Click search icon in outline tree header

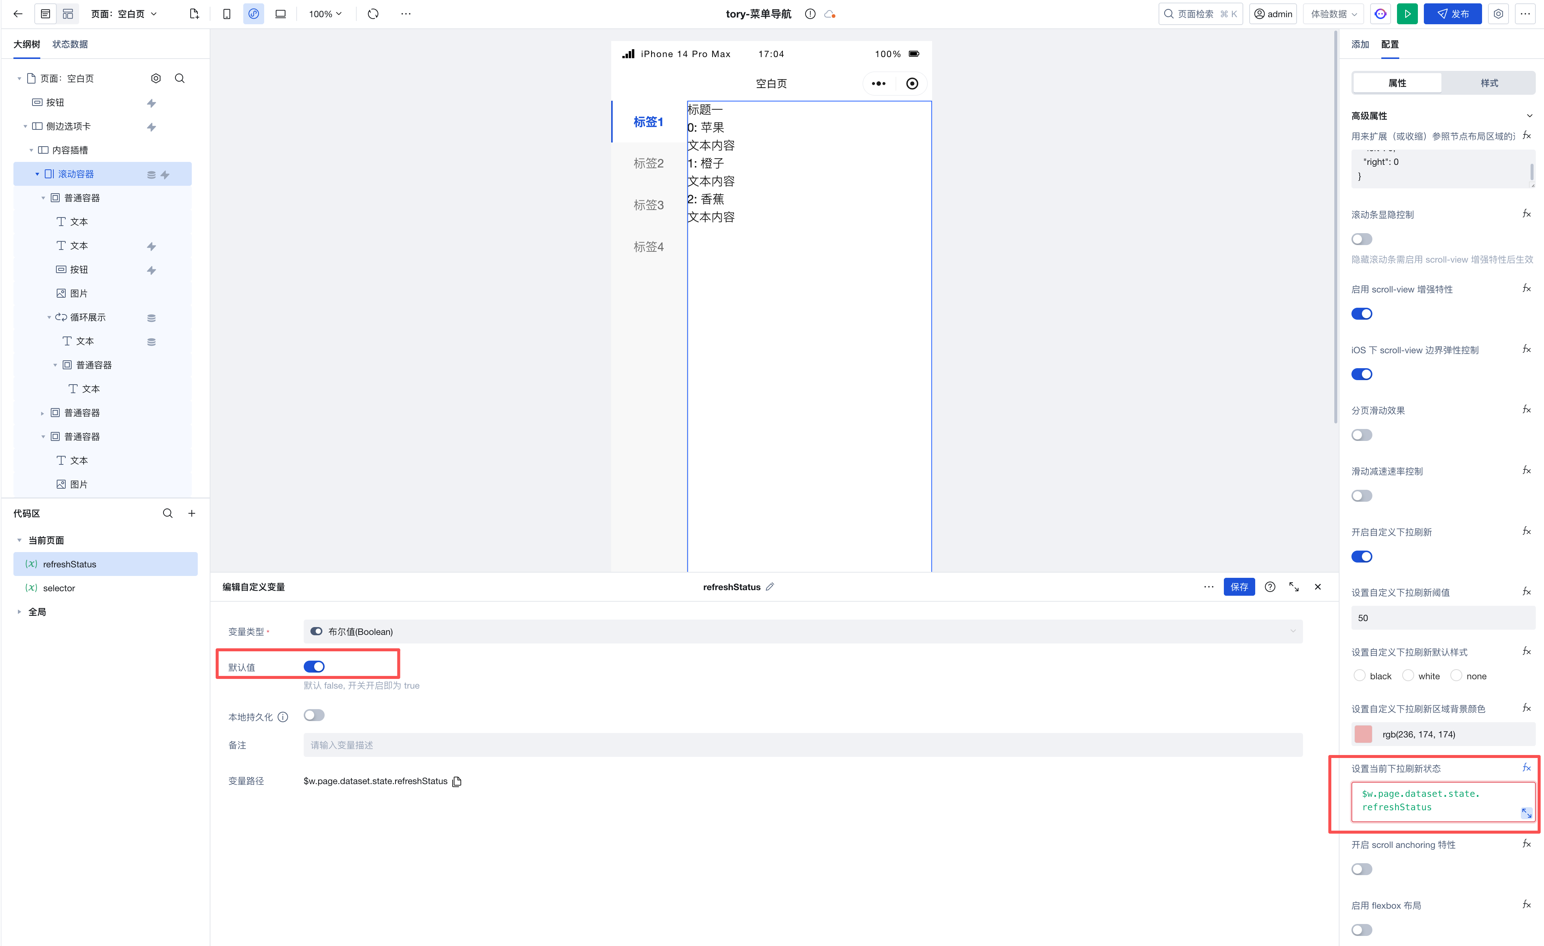(180, 78)
